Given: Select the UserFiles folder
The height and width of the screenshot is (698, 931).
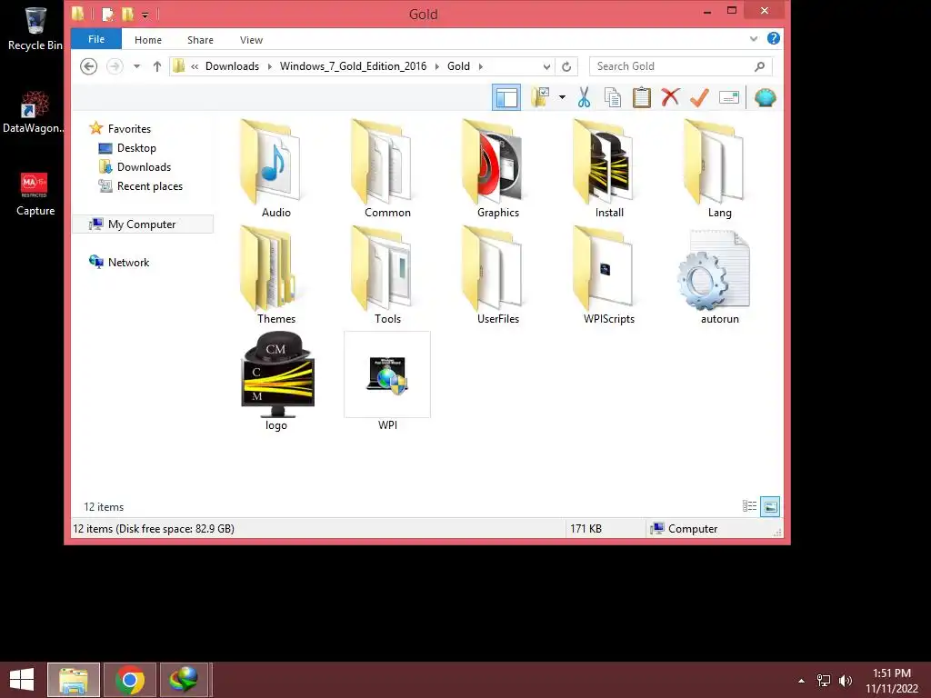Looking at the screenshot, I should 498,274.
